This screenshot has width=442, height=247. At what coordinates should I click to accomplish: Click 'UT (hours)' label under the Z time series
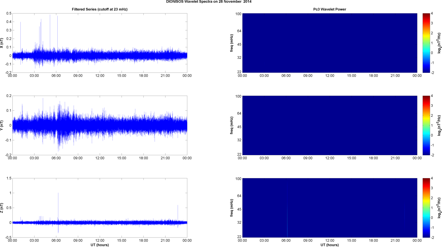pyautogui.click(x=100, y=245)
